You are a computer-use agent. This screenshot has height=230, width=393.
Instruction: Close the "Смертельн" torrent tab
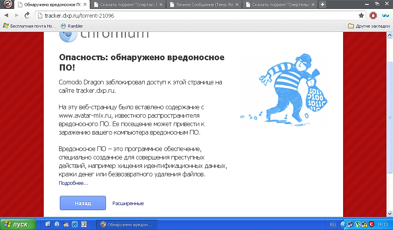click(x=313, y=5)
